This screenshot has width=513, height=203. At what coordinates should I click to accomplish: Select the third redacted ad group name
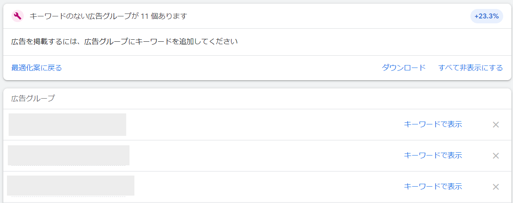coord(70,185)
